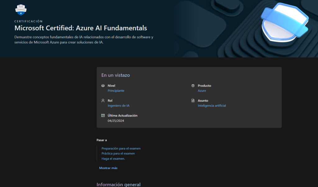Expand the list with Mostrar más
The width and height of the screenshot is (318, 187).
108,168
